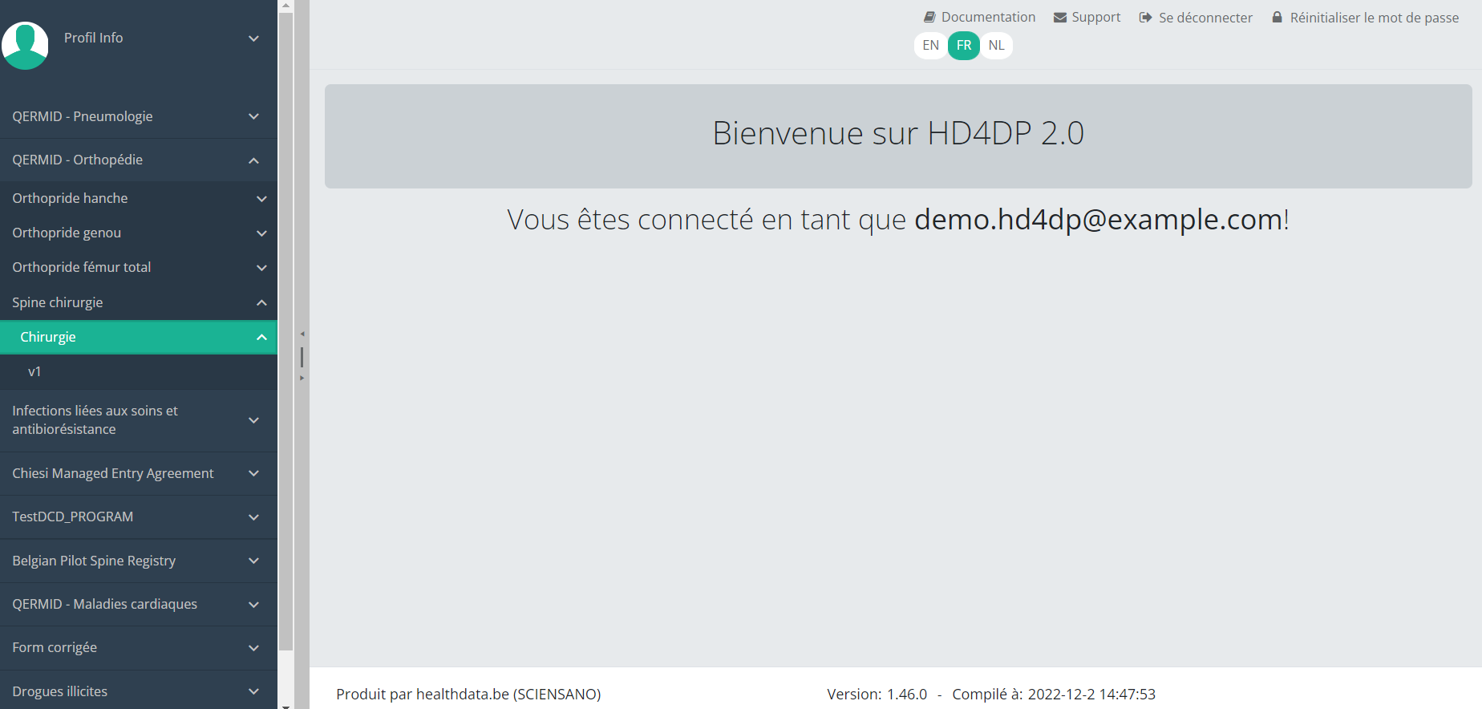
Task: Click the password reset lock icon
Action: click(1277, 17)
